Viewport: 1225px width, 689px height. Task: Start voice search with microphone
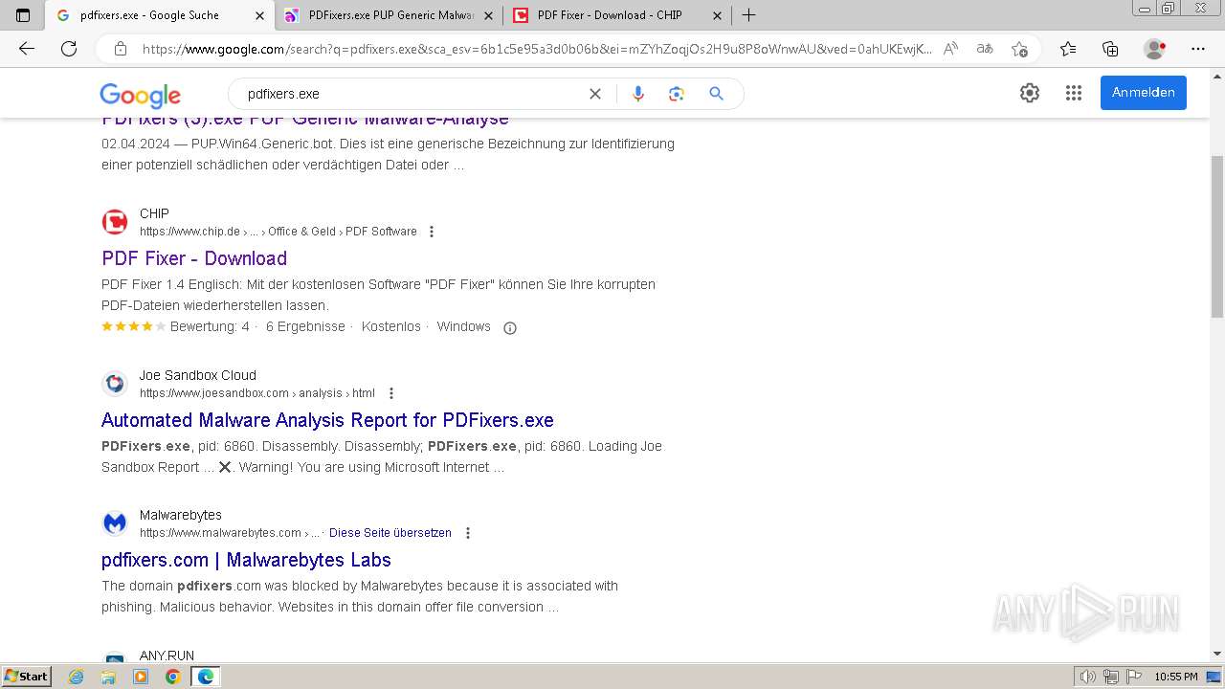click(638, 94)
